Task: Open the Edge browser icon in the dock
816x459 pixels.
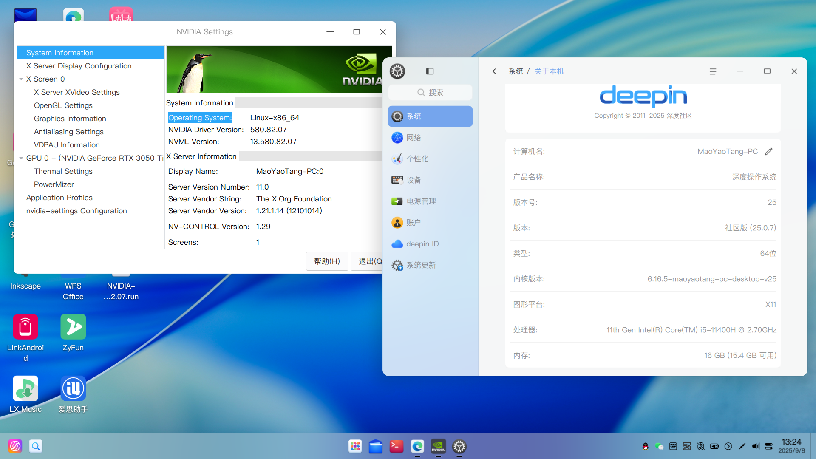Action: pos(417,446)
